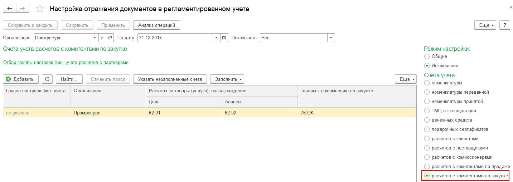Open the Отбор группы настроек link
Viewport: 513px width, 182px height.
point(66,63)
